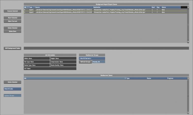Viewport: 193px width, 115px height.
Task: Abort the selected job
Action: pos(12,18)
